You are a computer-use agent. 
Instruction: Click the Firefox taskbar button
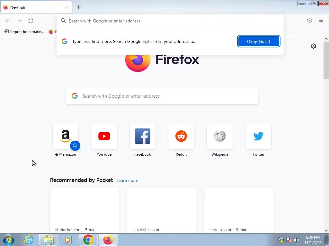[x=108, y=240]
